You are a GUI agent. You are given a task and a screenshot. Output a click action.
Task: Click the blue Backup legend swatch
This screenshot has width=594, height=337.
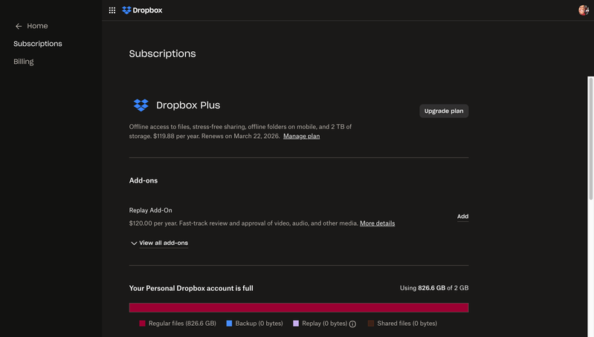(x=229, y=324)
